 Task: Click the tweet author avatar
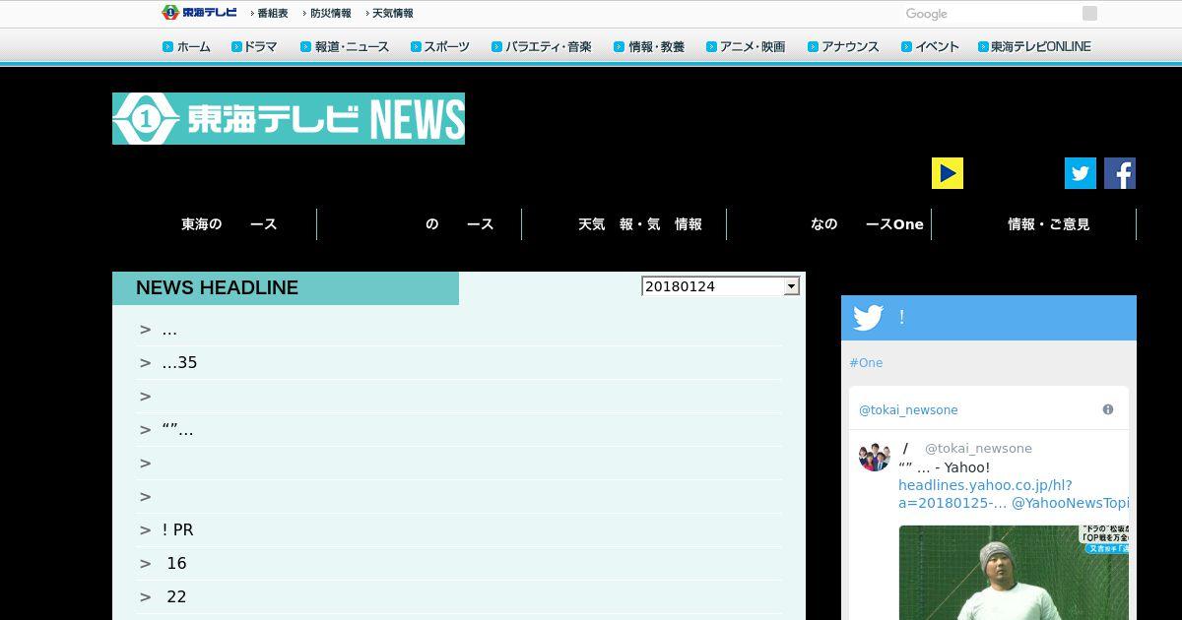(875, 457)
